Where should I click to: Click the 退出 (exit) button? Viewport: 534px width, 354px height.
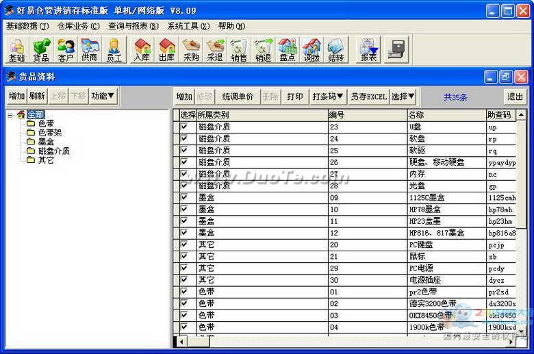[516, 97]
